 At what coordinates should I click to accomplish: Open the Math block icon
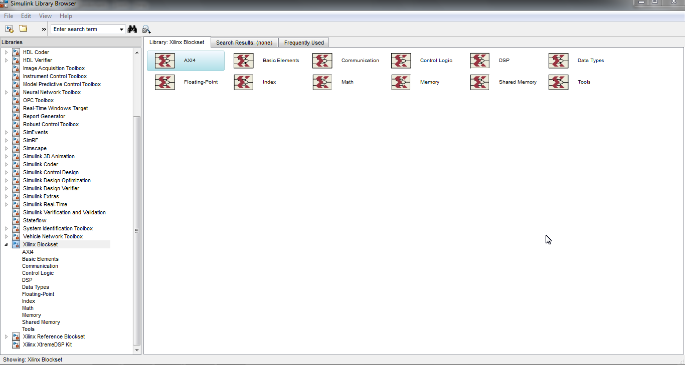pyautogui.click(x=322, y=82)
